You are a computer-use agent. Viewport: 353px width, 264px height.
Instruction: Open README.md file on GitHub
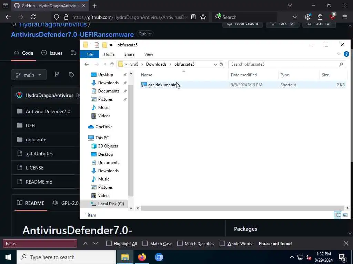pyautogui.click(x=39, y=182)
